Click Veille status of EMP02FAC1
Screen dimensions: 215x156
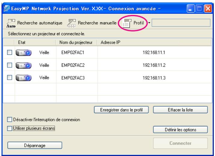[x=44, y=52]
